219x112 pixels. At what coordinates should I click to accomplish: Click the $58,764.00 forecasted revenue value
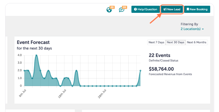(161, 69)
